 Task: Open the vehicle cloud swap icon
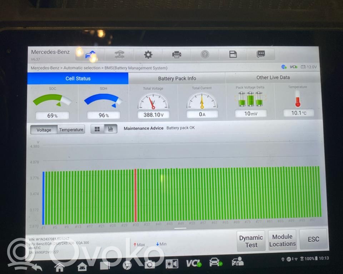click(90, 54)
